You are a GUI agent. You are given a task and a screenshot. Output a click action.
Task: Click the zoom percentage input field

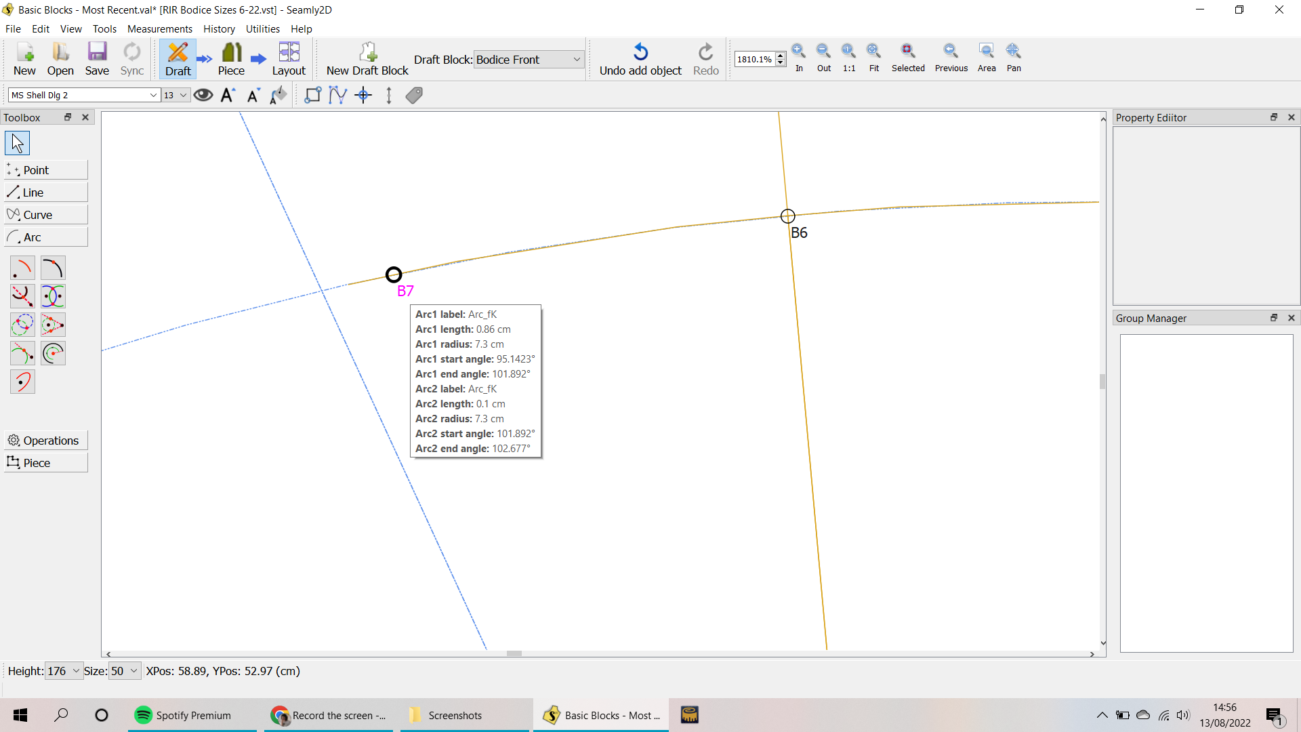click(754, 60)
